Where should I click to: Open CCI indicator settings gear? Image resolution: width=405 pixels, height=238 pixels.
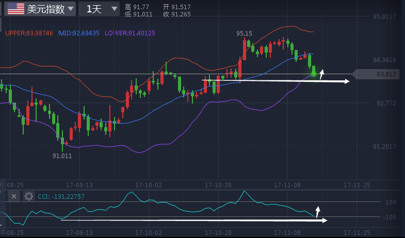(29, 196)
